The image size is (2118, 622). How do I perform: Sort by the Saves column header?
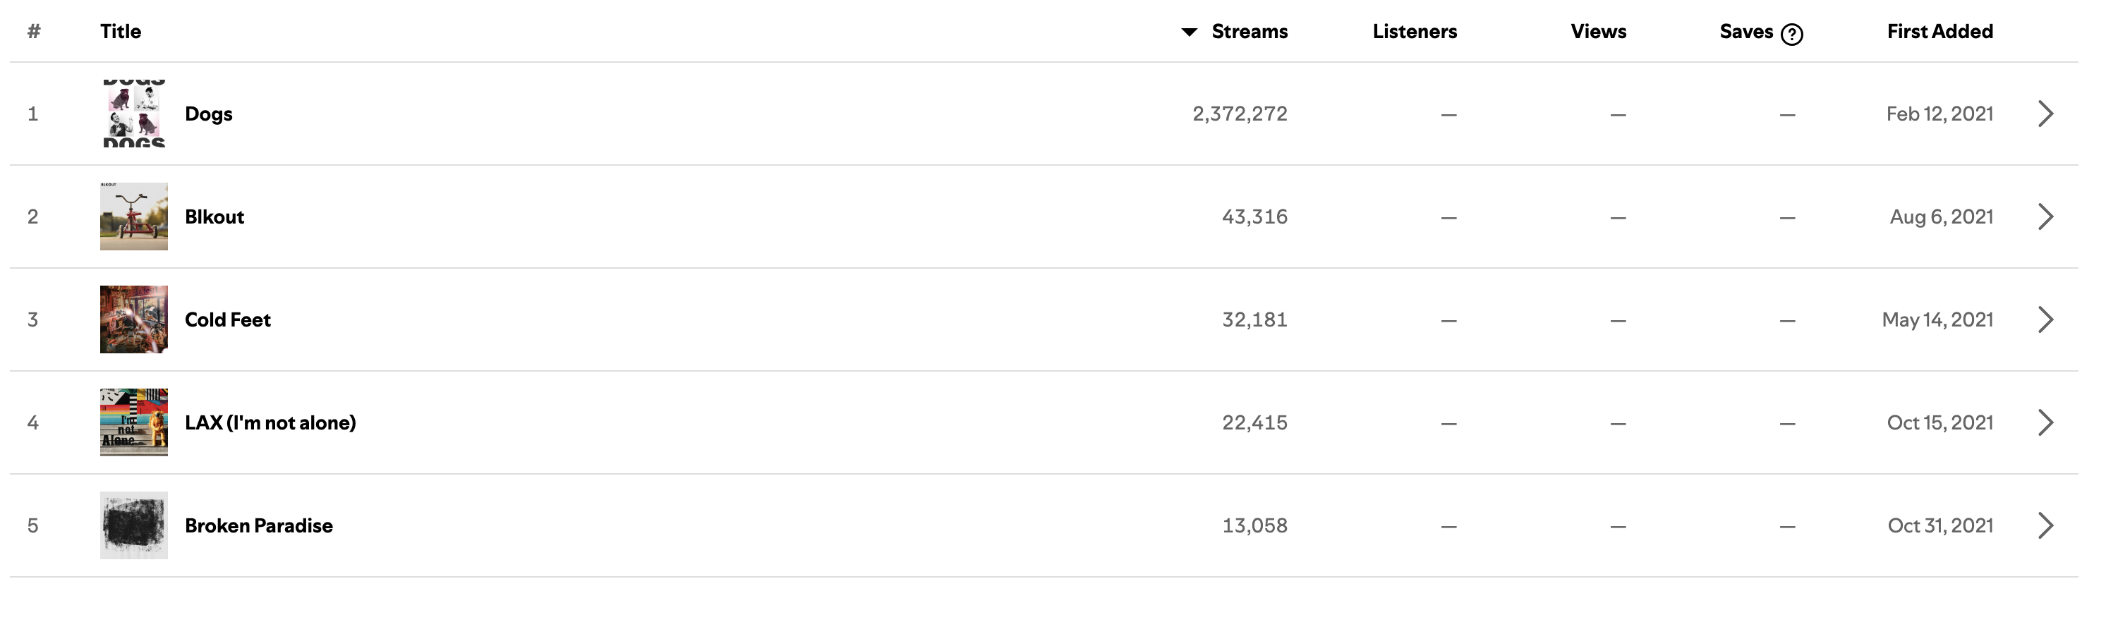click(1745, 31)
